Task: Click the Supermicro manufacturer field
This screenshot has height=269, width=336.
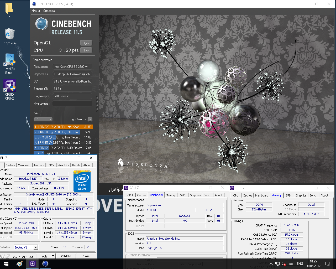Action: (185, 205)
